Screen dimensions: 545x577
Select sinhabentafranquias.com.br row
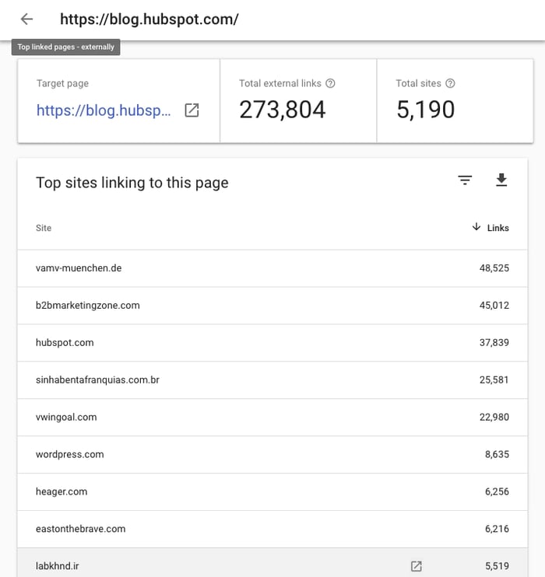(x=97, y=380)
